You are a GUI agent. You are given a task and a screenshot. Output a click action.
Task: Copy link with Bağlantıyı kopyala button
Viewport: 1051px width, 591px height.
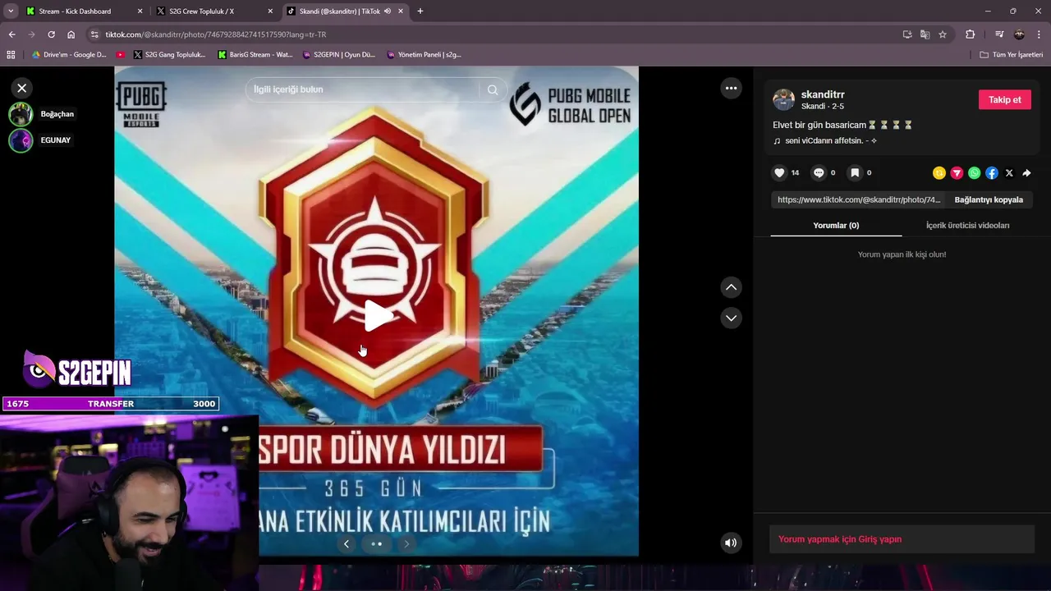pos(989,199)
